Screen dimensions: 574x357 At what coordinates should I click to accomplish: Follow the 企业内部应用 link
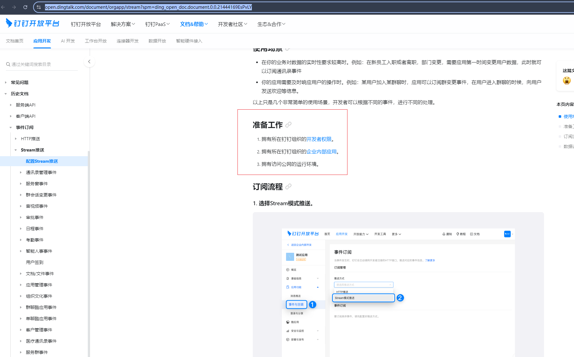pos(322,152)
